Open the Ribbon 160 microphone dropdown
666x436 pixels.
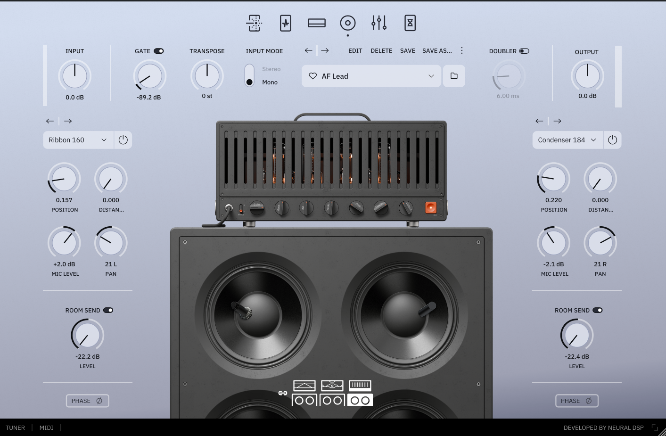tap(78, 140)
